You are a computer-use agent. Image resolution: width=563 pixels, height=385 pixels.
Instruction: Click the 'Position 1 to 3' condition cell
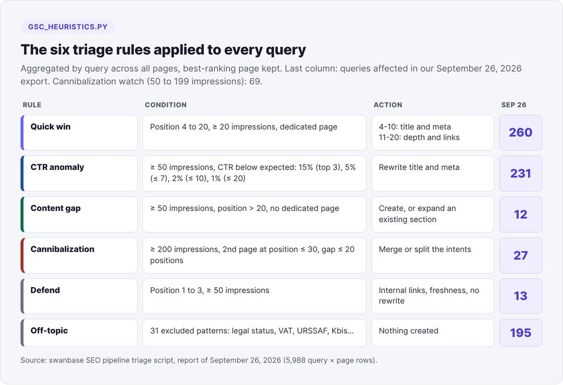point(254,296)
